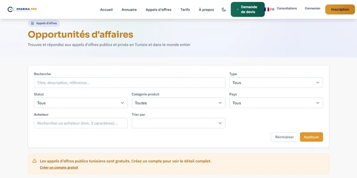The width and height of the screenshot is (357, 178).
Task: Expand the Type dropdown
Action: tap(276, 83)
